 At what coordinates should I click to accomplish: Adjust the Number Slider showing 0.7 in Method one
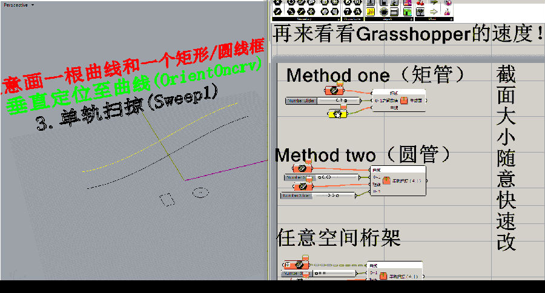click(323, 100)
